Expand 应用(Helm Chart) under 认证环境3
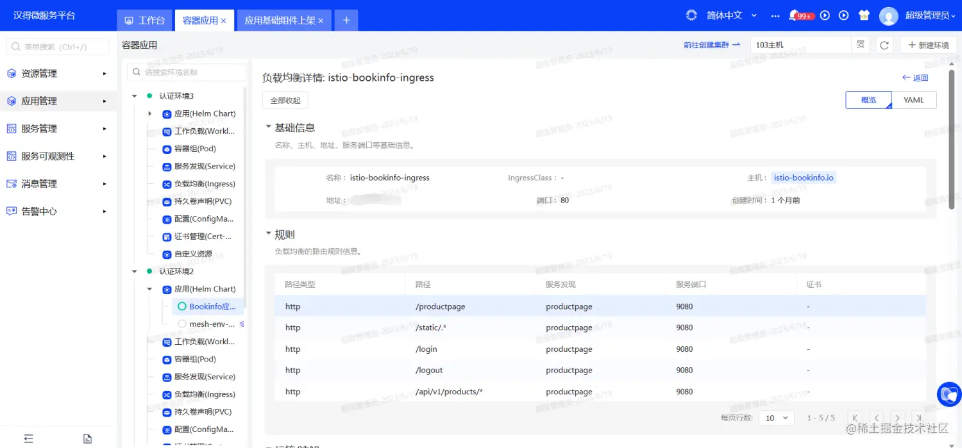The height and width of the screenshot is (448, 962). (x=150, y=113)
